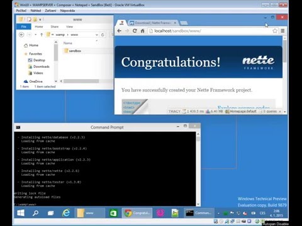Click the Chrome page vertical scrollbar
This screenshot has height=226, width=302.
coord(284,51)
